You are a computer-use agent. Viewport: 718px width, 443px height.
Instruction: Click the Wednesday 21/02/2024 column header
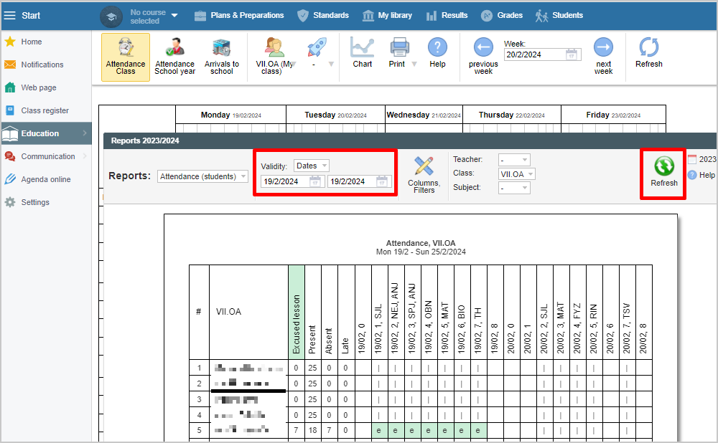[424, 115]
